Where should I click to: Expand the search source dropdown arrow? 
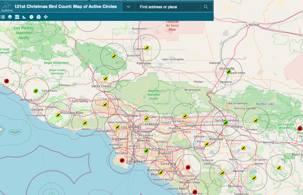[x=128, y=7]
